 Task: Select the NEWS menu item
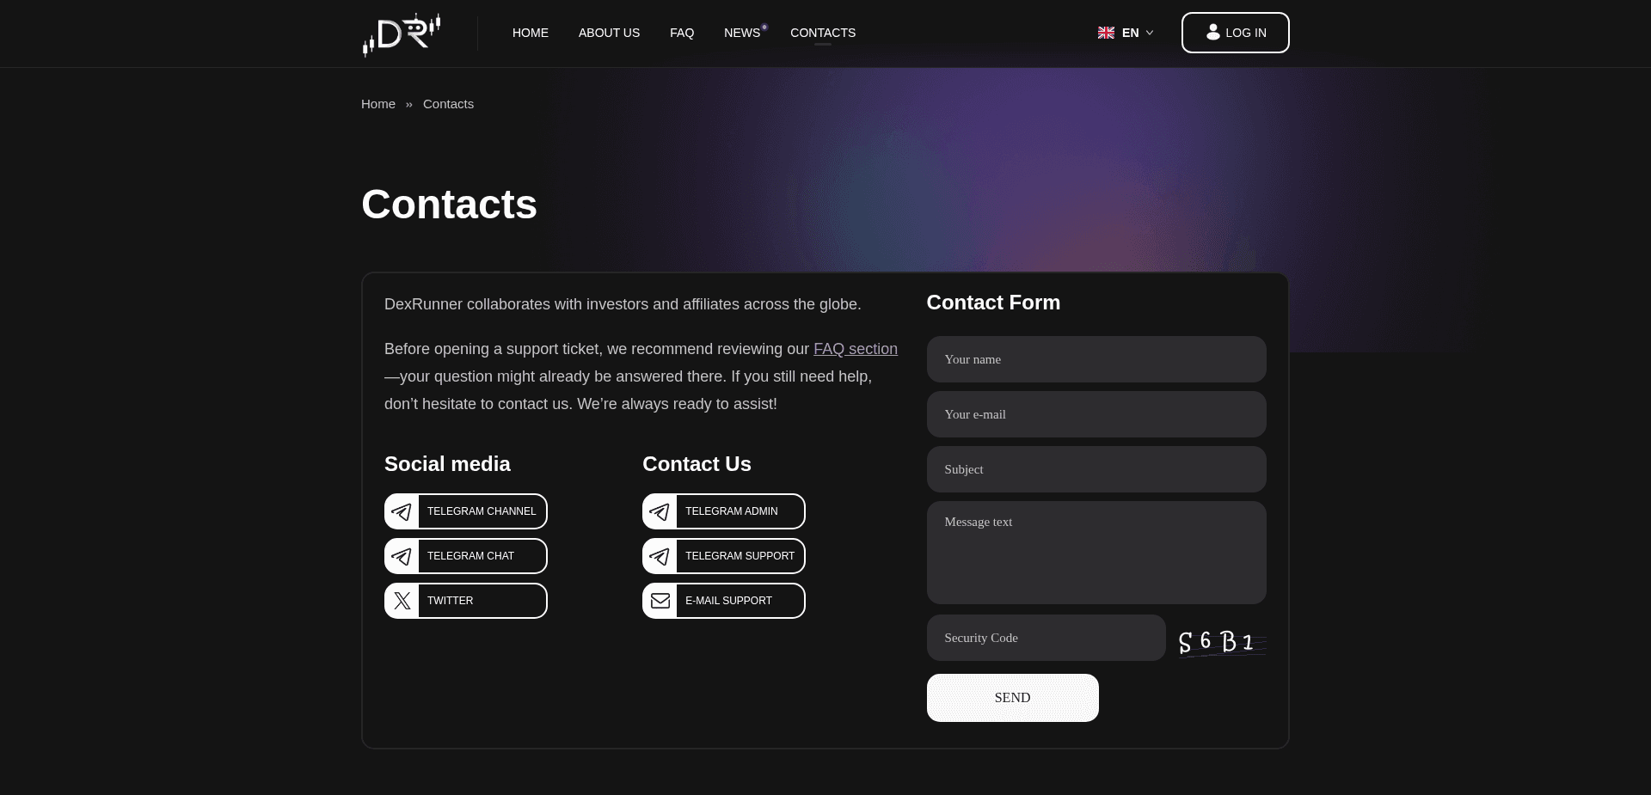(x=741, y=33)
